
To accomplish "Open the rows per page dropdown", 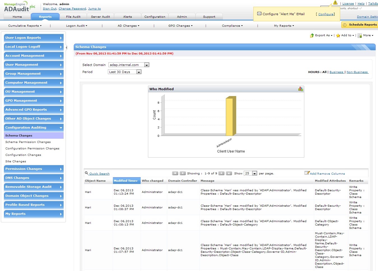I will pyautogui.click(x=254, y=173).
